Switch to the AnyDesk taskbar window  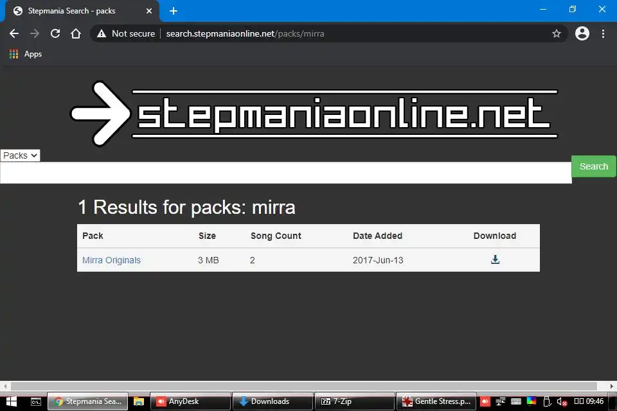pos(190,401)
